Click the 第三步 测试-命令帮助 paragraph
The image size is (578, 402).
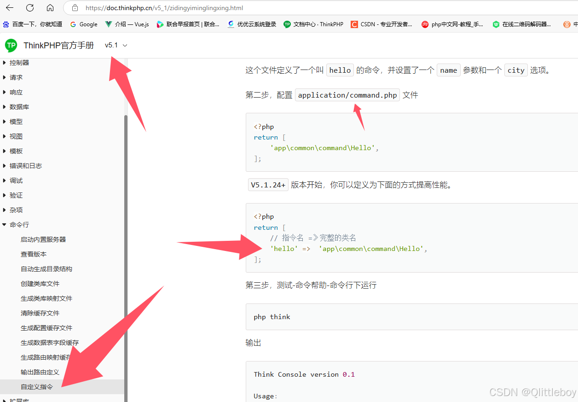click(311, 285)
